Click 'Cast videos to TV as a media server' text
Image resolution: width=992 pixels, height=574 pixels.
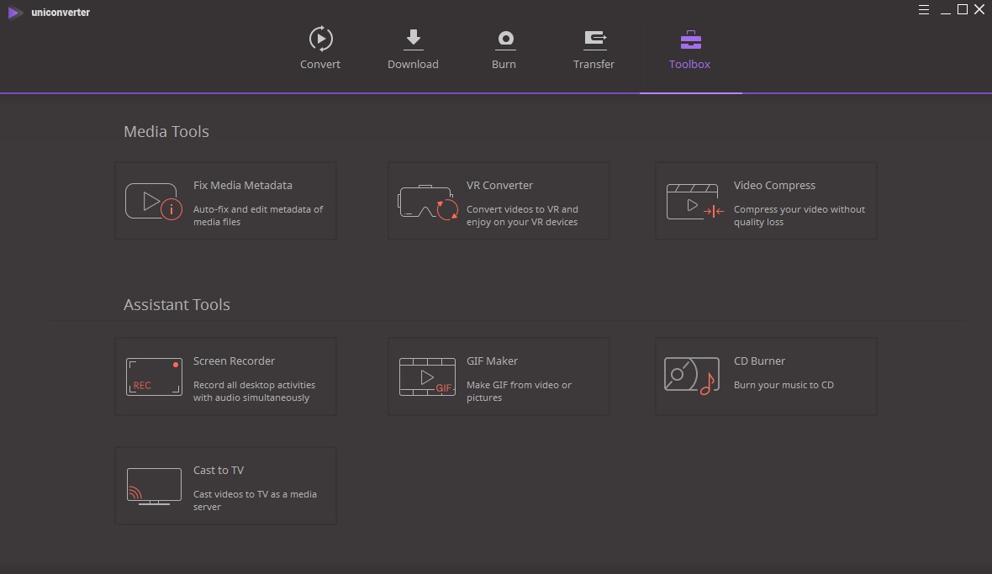click(x=255, y=501)
